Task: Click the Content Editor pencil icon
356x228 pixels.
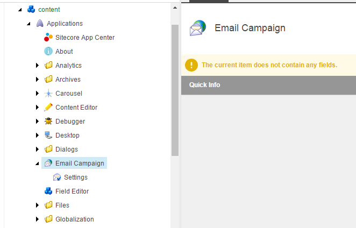Action: (48, 107)
